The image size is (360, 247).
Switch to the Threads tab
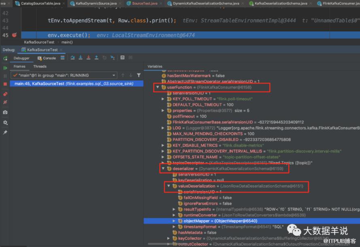(x=40, y=67)
